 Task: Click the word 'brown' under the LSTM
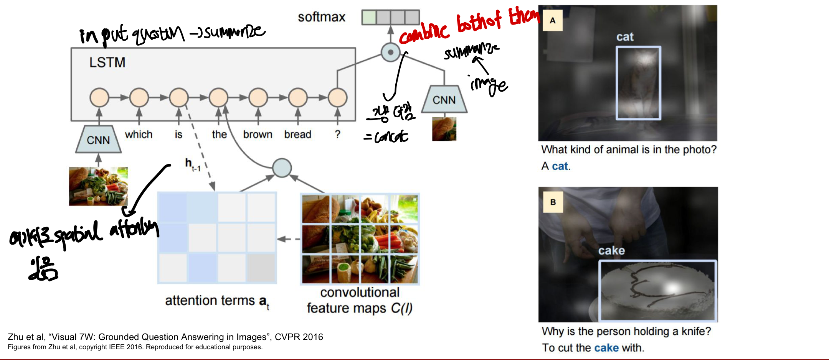[x=258, y=135]
